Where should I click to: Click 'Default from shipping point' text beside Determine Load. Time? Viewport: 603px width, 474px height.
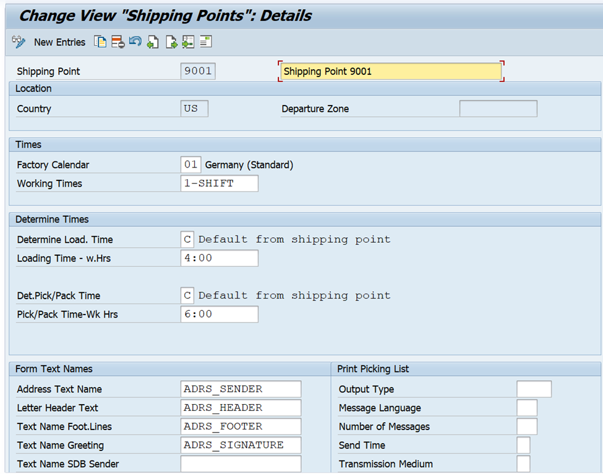(294, 240)
